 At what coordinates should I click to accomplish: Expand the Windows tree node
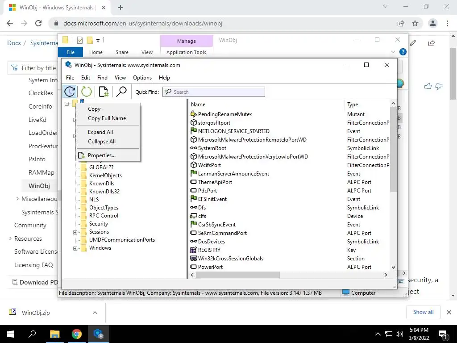click(x=75, y=248)
